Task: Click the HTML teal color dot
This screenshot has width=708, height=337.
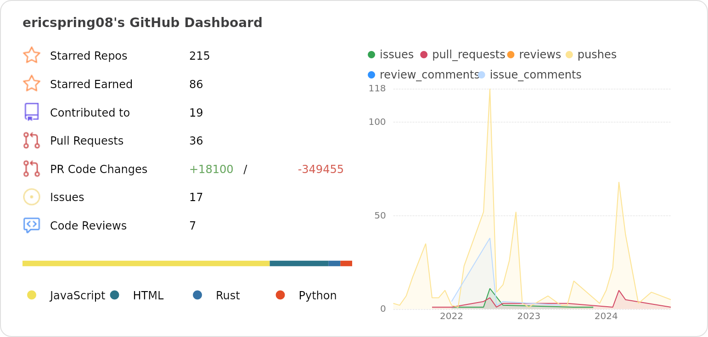Action: 115,295
